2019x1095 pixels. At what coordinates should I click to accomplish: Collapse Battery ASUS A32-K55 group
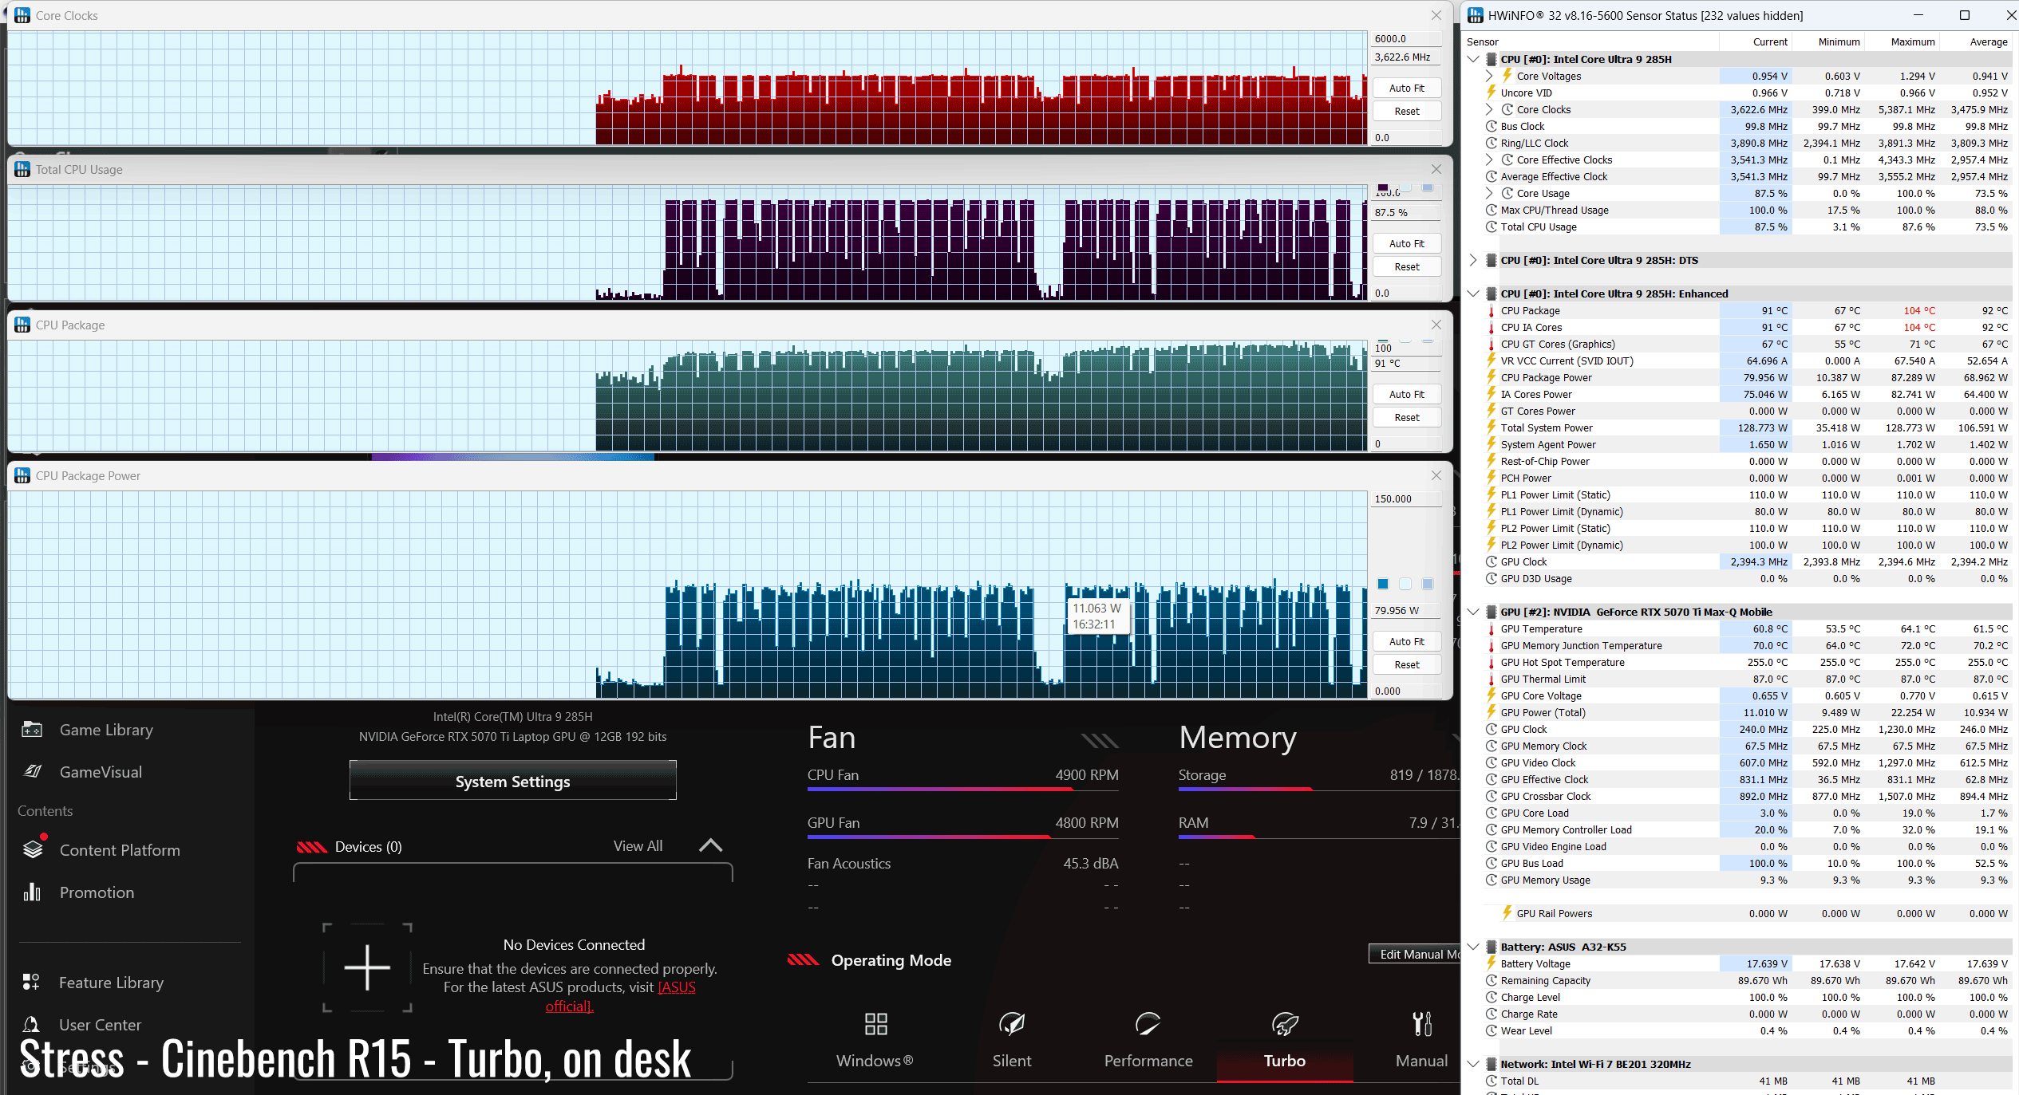[x=1473, y=947]
